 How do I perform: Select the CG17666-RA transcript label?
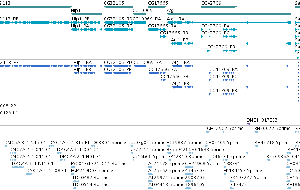(x=162, y=26)
